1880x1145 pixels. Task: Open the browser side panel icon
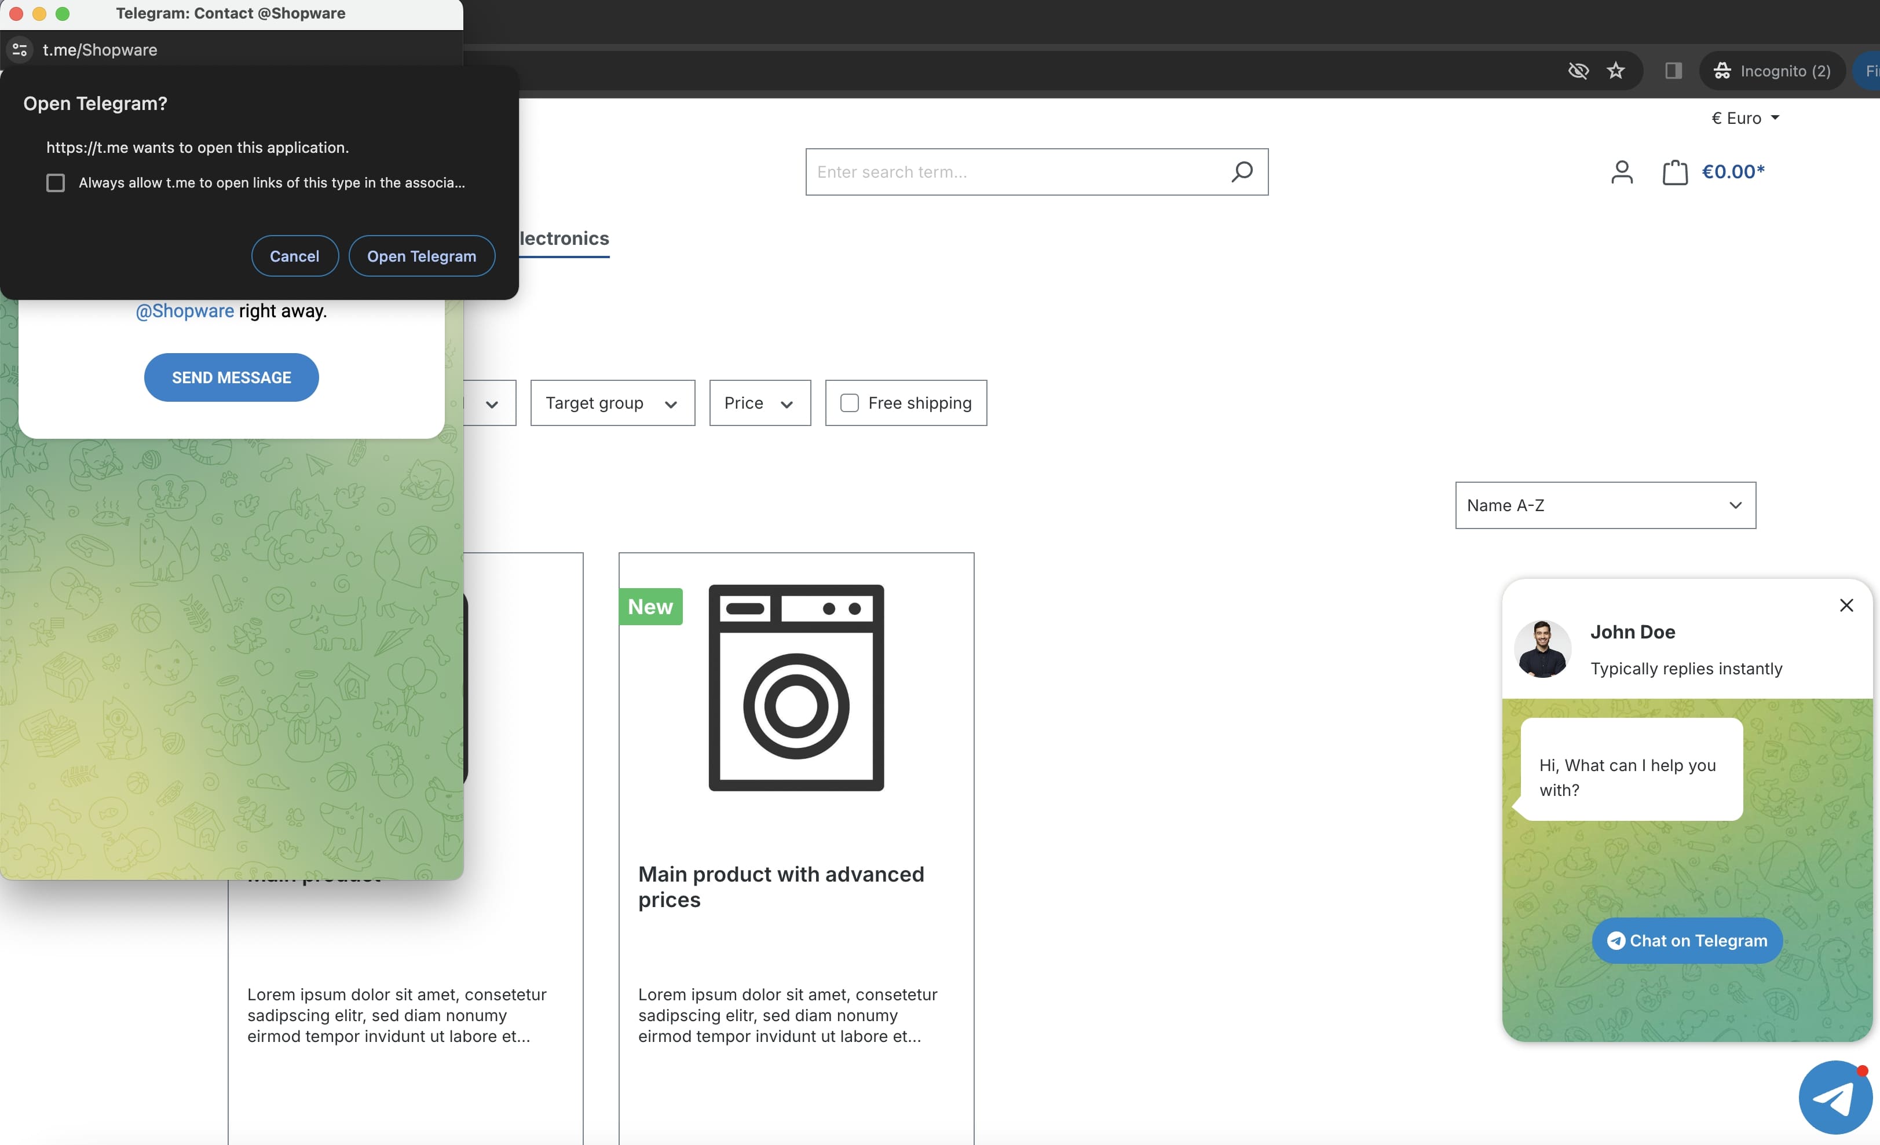(1673, 71)
